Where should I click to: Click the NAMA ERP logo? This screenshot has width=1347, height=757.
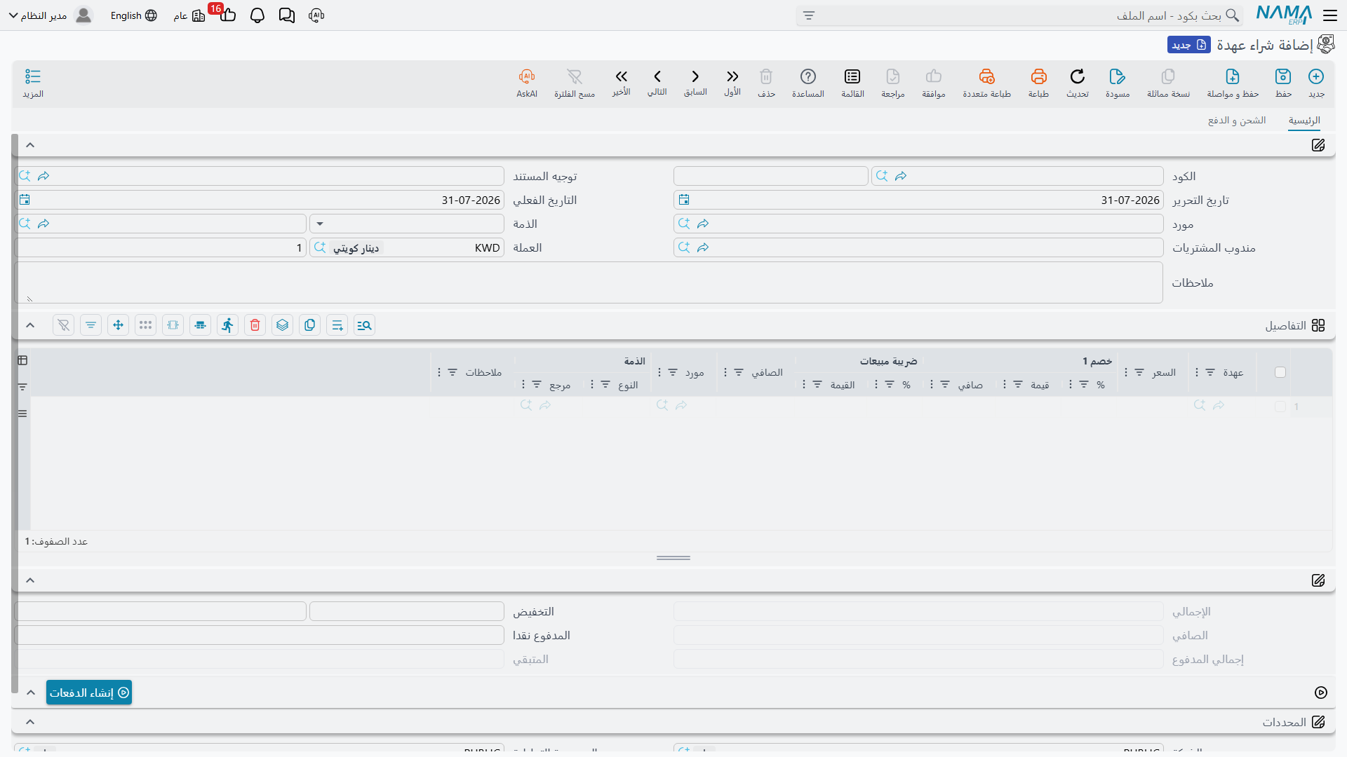[1284, 15]
